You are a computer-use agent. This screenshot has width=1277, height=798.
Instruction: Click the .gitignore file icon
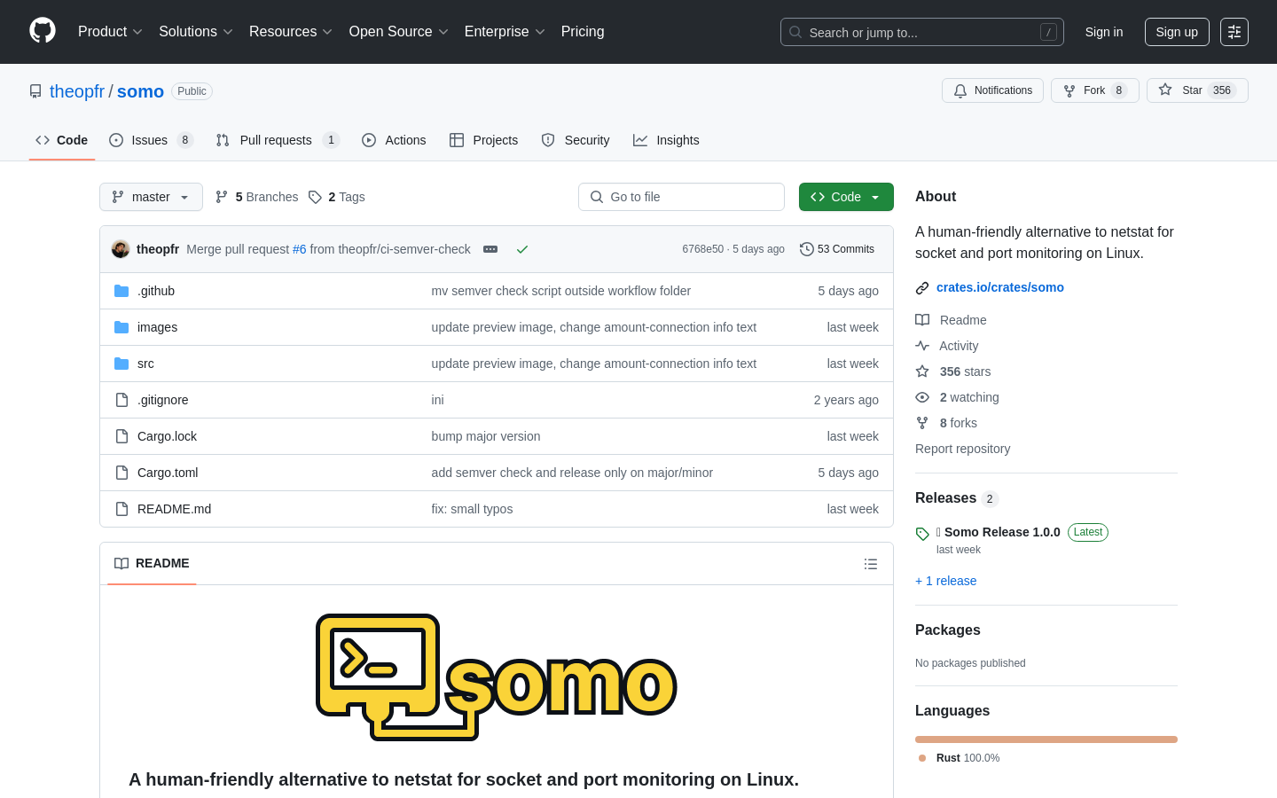coord(121,400)
